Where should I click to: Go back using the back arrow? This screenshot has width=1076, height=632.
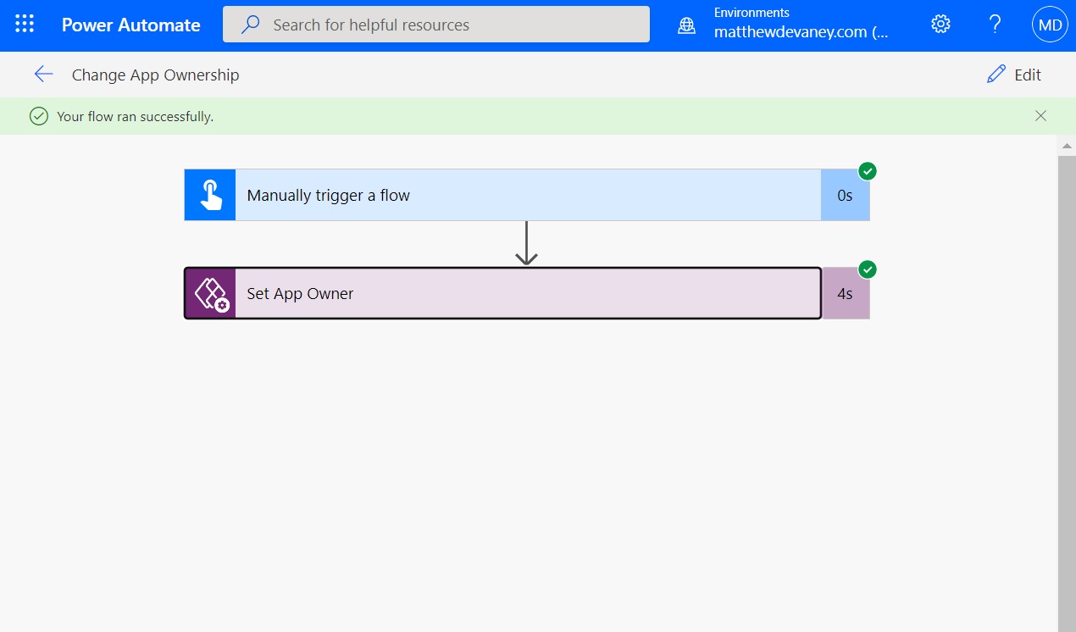pos(43,74)
